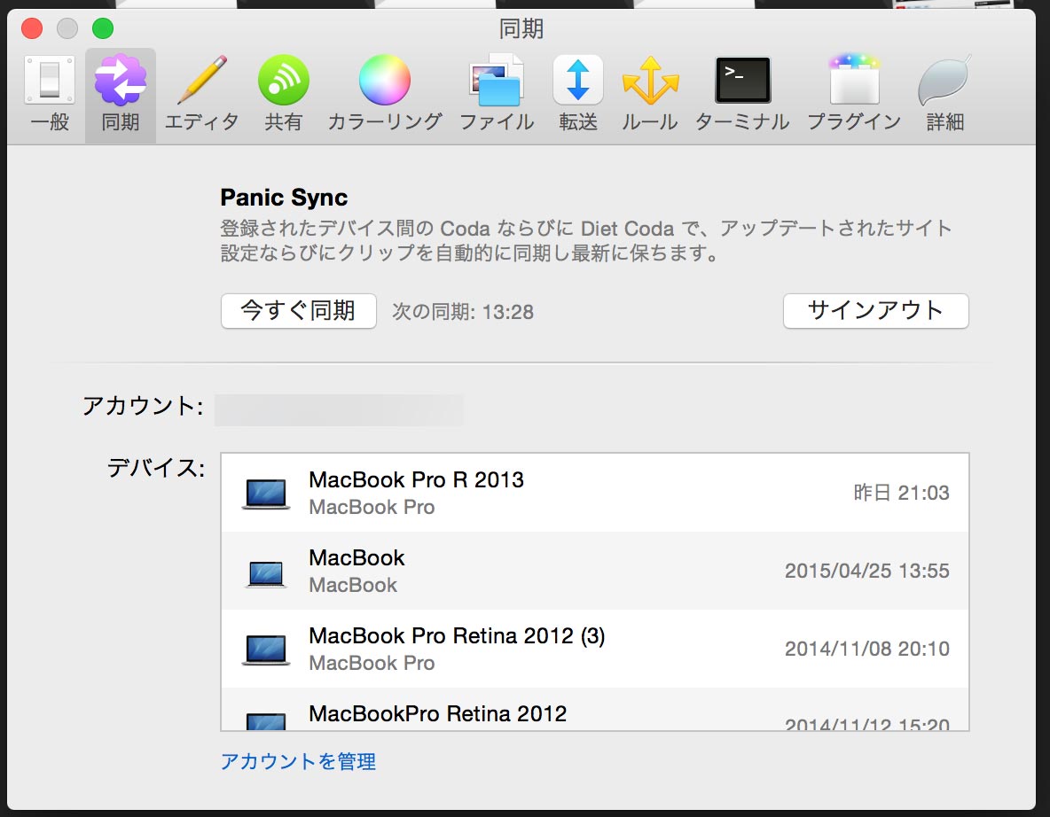Open the 転送 transfers preferences
The image size is (1050, 817).
click(578, 94)
